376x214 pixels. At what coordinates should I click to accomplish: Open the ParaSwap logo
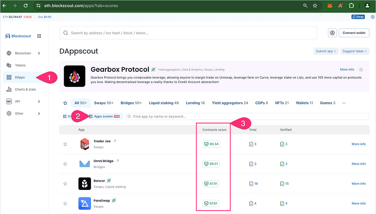pos(84,203)
